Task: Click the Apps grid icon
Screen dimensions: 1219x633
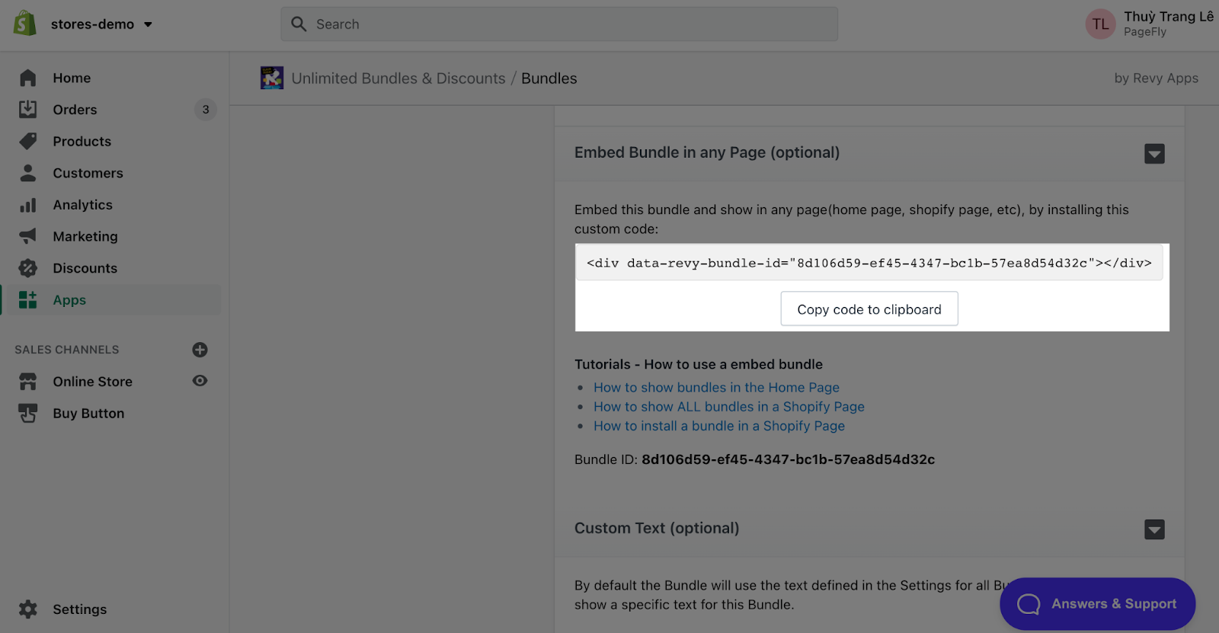Action: pyautogui.click(x=28, y=300)
